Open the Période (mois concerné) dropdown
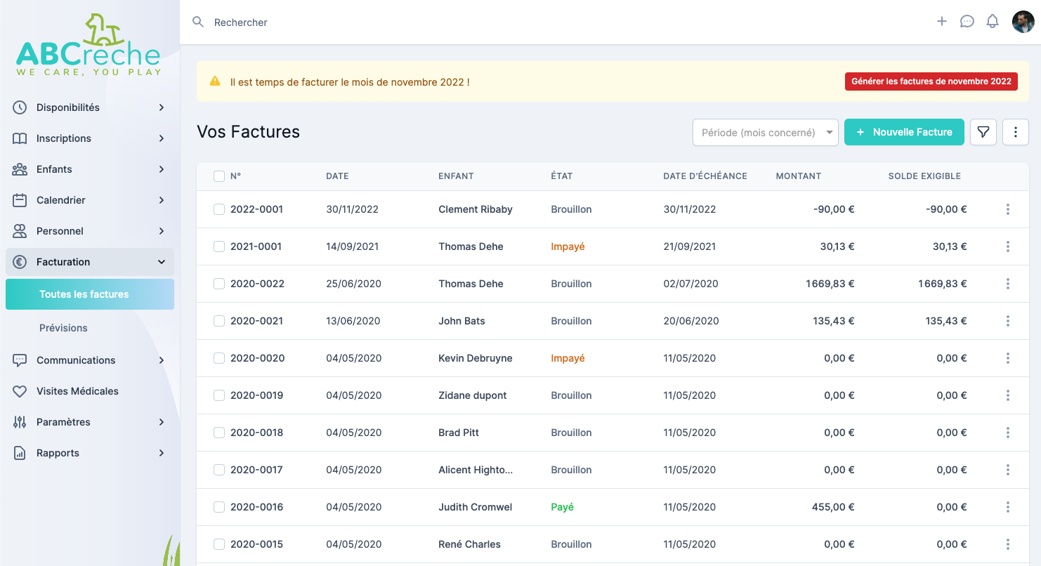Viewport: 1041px width, 566px height. (x=765, y=132)
